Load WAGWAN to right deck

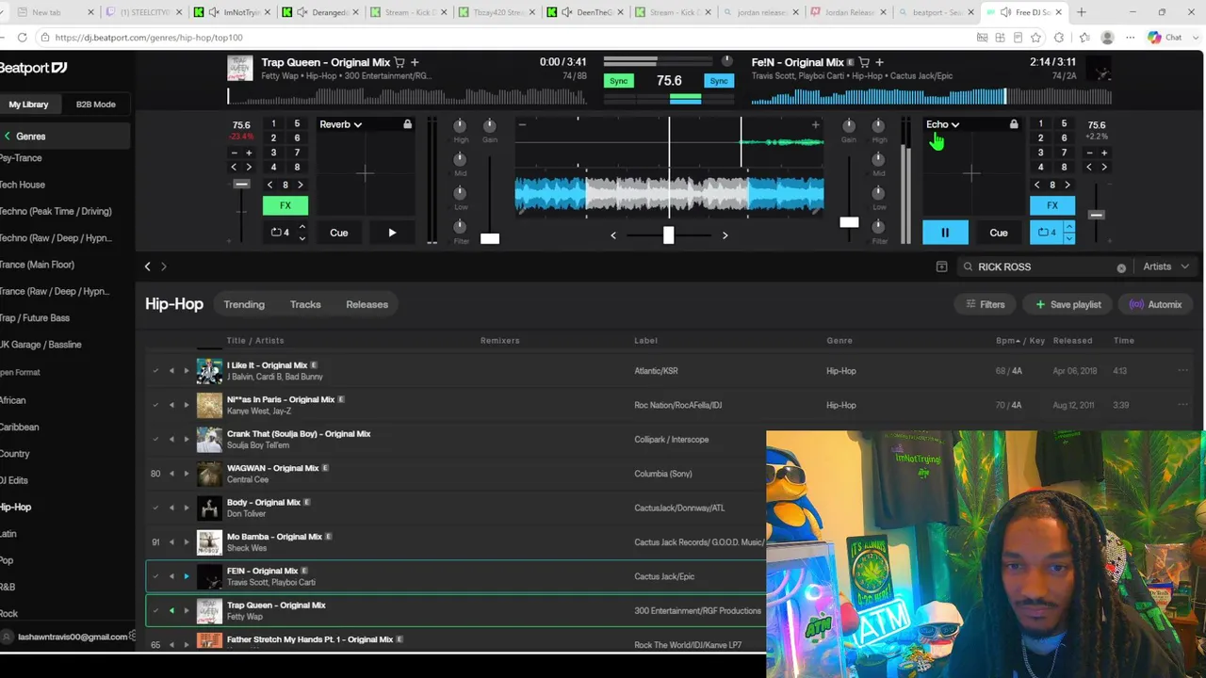click(x=186, y=474)
